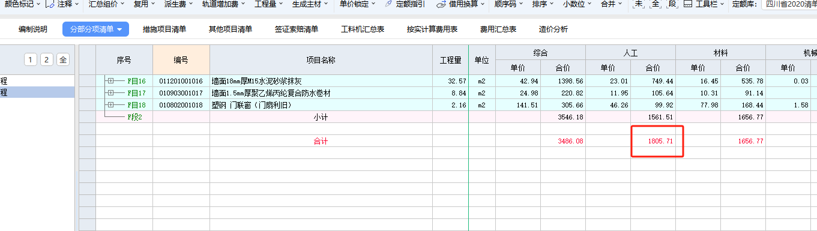The height and width of the screenshot is (231, 817).
Task: Switch to the 措施项目清单 tab
Action: (x=164, y=29)
